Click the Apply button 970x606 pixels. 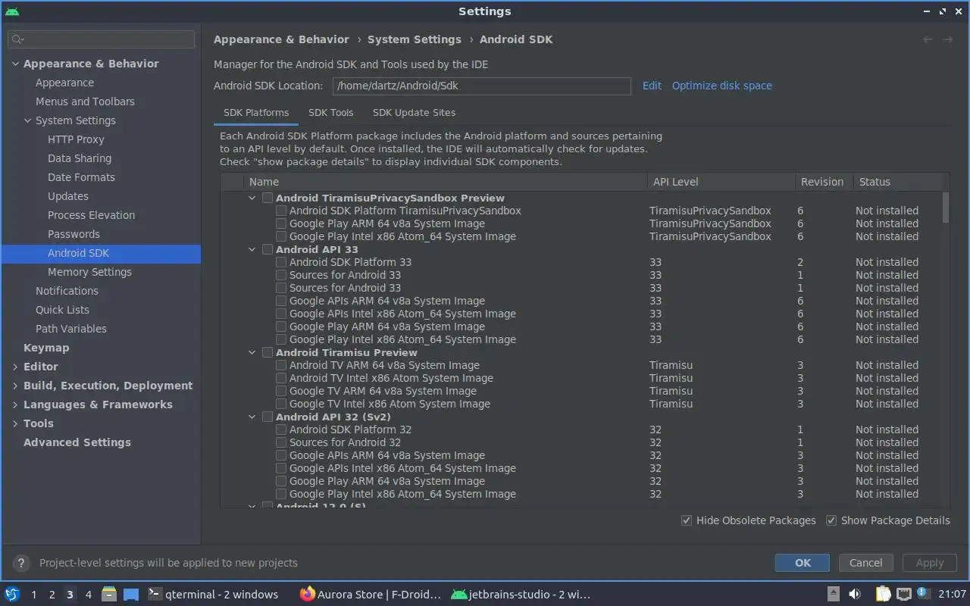(x=929, y=563)
